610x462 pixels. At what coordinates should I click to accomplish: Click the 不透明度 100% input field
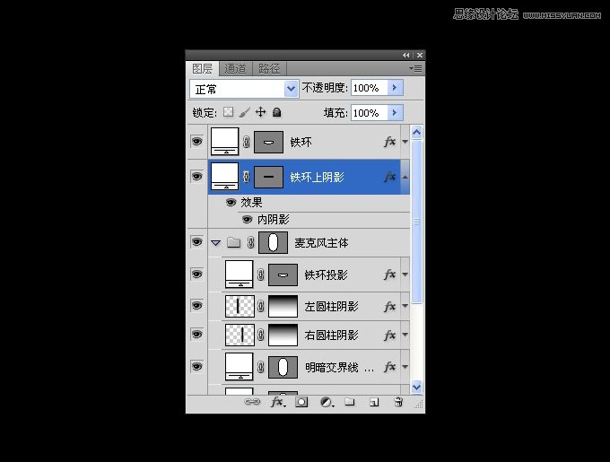370,88
